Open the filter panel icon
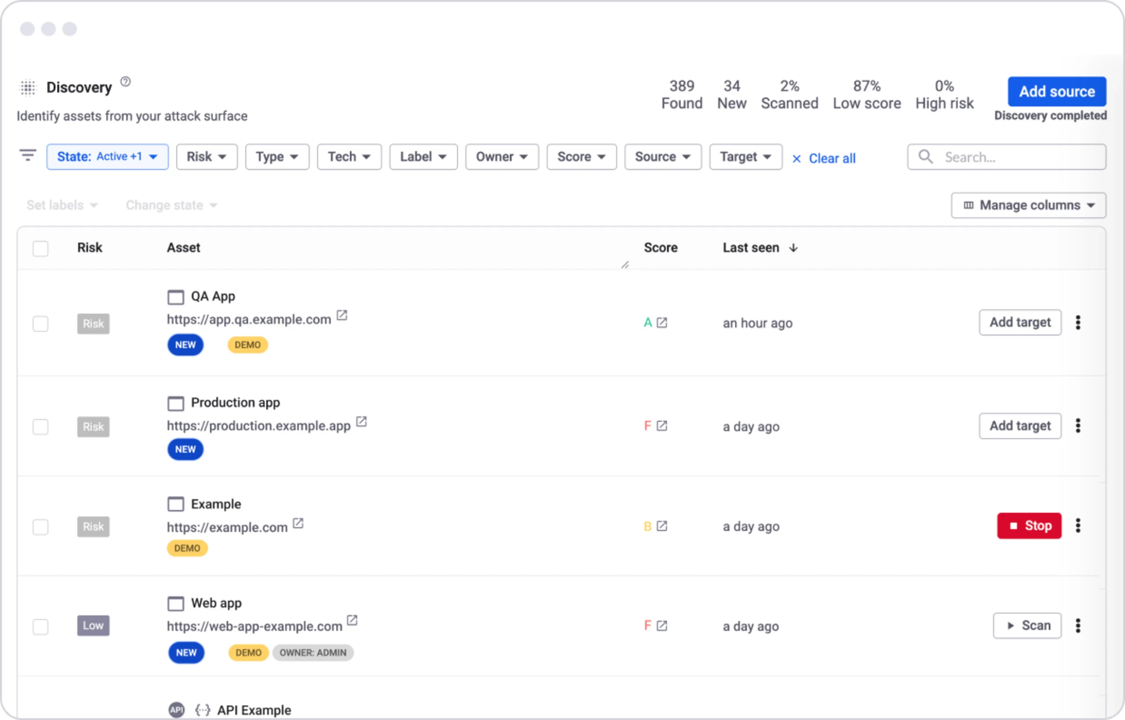Image resolution: width=1125 pixels, height=720 pixels. (x=28, y=156)
